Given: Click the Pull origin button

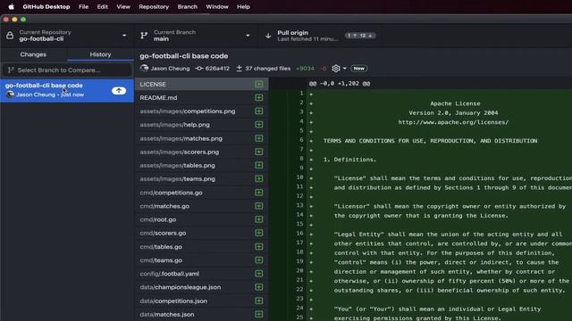Looking at the screenshot, I should (x=320, y=36).
